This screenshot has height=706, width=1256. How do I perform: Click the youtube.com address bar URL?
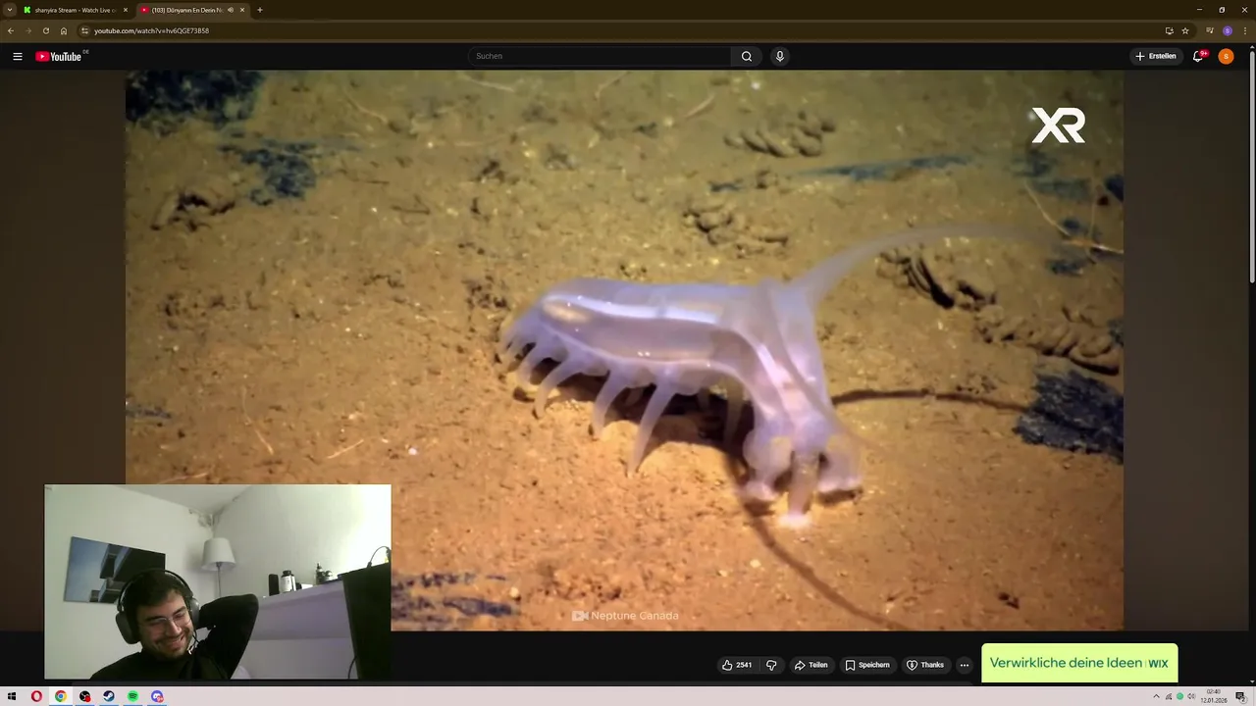click(x=151, y=30)
